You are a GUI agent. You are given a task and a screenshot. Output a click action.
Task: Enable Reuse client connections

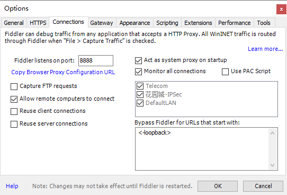tap(14, 111)
